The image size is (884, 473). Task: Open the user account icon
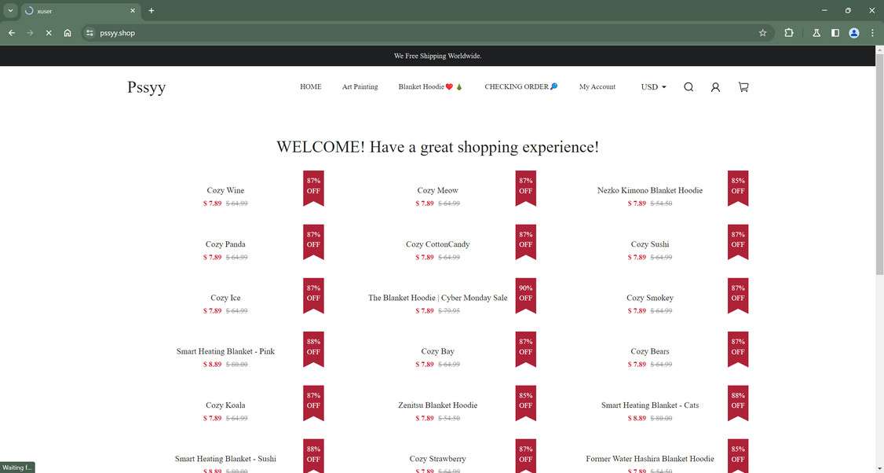coord(715,87)
